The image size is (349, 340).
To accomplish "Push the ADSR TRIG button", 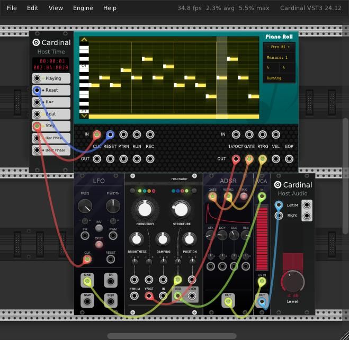I will click(244, 196).
